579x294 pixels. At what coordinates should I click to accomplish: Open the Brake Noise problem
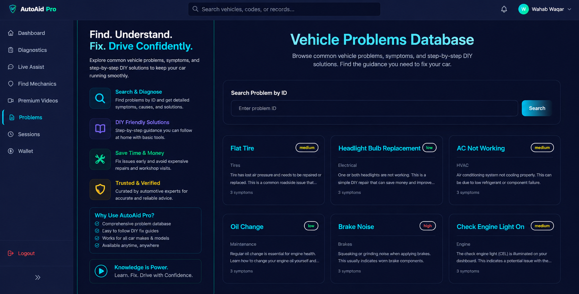(387, 249)
